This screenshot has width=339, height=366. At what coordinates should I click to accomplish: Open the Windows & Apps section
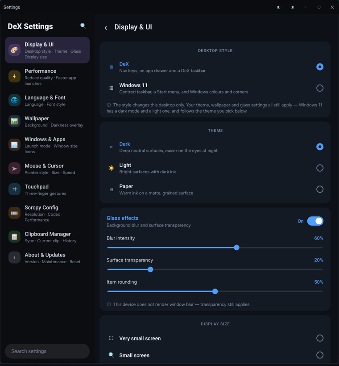[47, 145]
